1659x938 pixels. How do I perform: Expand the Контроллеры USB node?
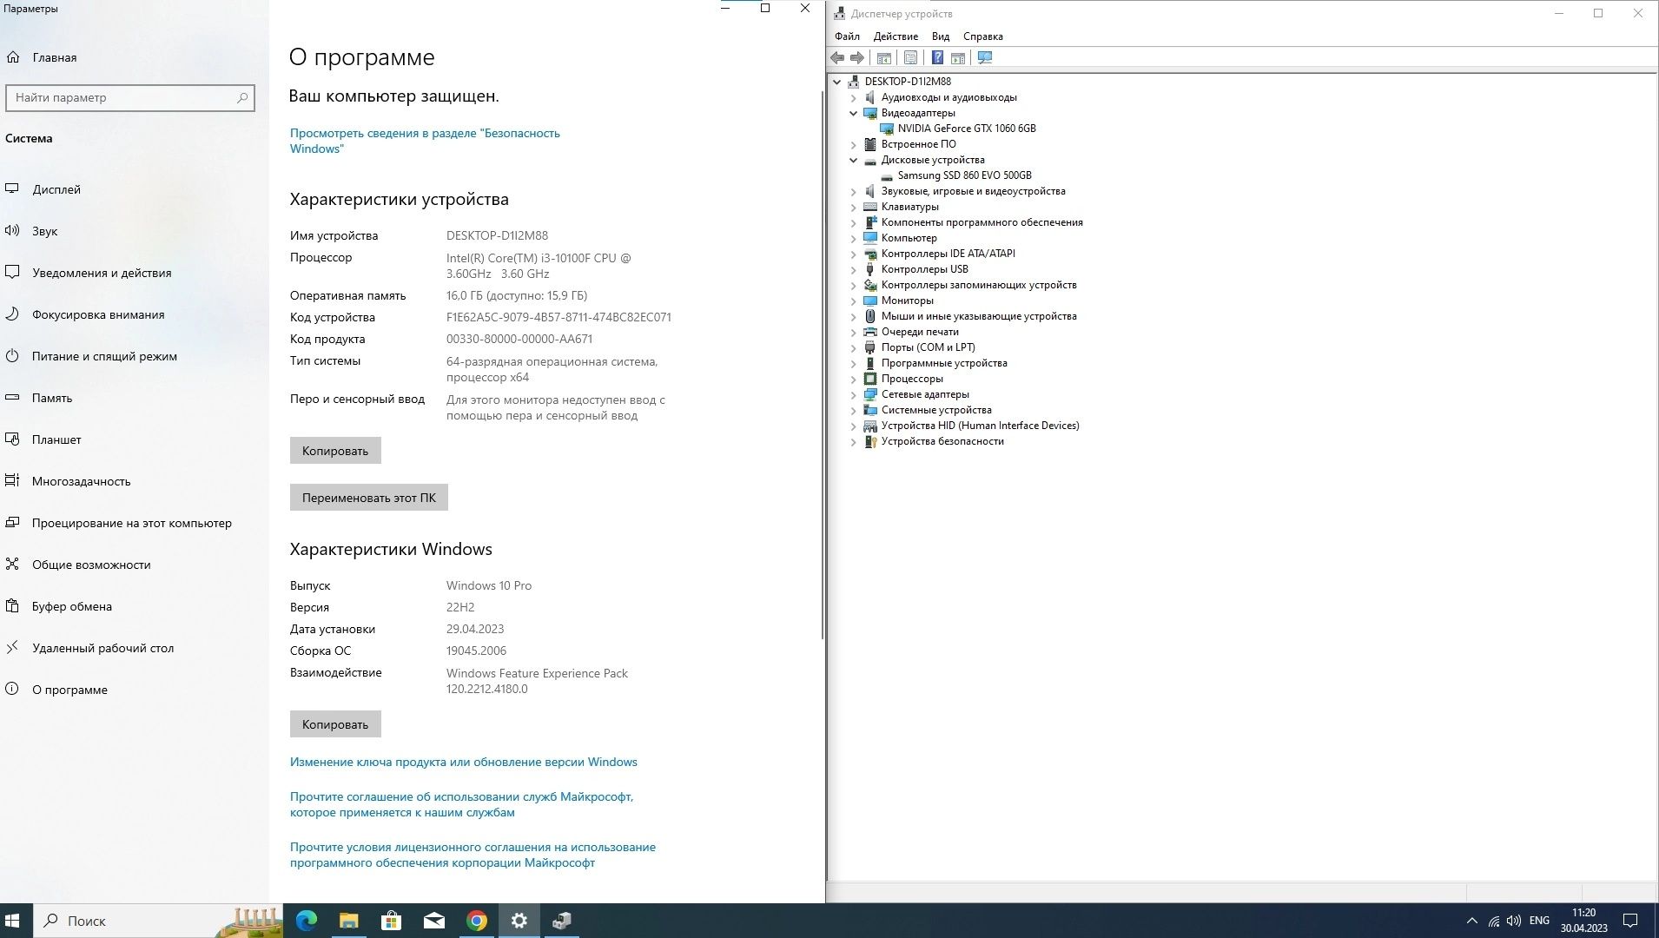click(x=853, y=269)
